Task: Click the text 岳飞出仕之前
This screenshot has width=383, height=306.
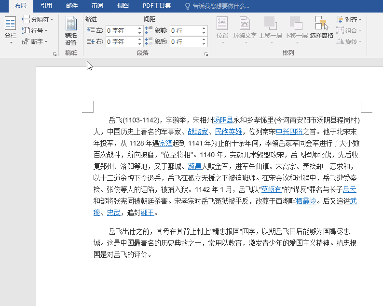Action: pyautogui.click(x=129, y=231)
